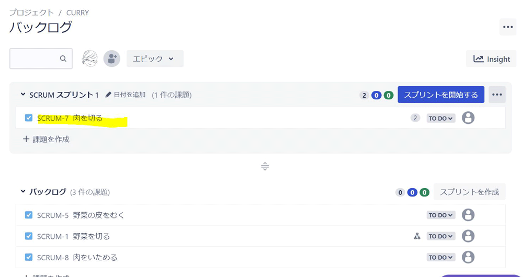Image resolution: width=523 pixels, height=277 pixels.
Task: Click the divider handle between sprint and backlog
Action: pyautogui.click(x=265, y=166)
